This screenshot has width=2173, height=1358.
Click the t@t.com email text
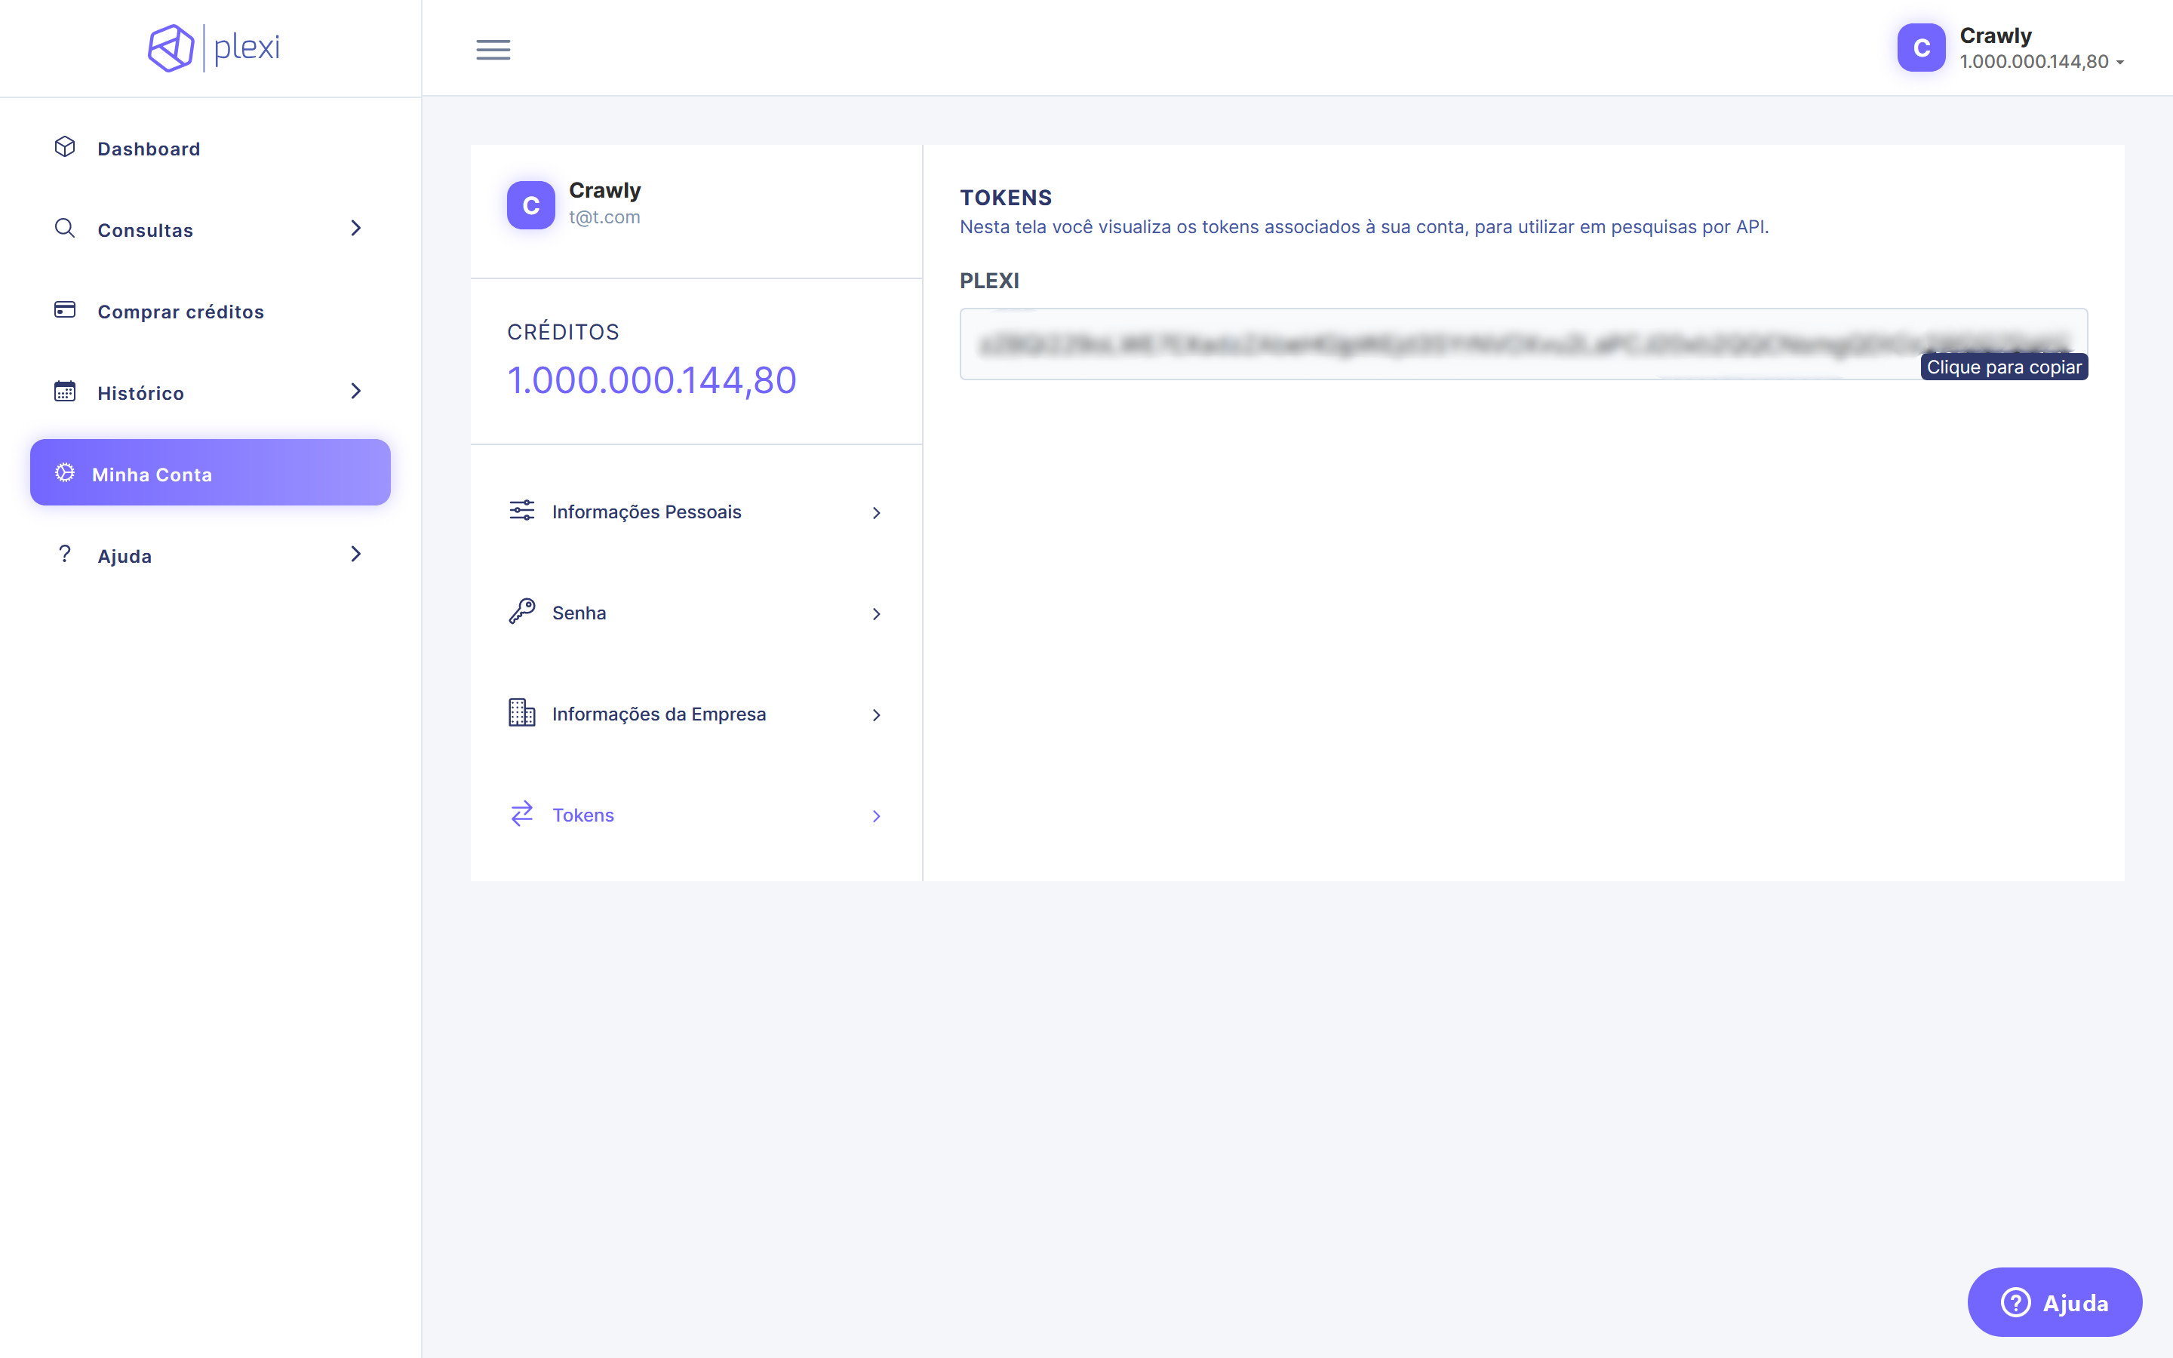point(604,217)
